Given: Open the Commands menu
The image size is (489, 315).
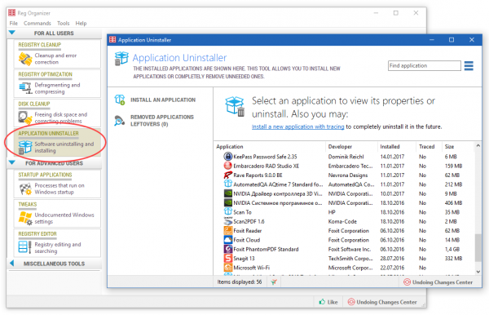Looking at the screenshot, I should (x=37, y=24).
